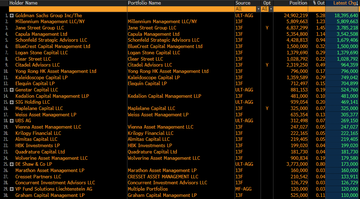Select holder Graham Capital Management LP
Image resolution: width=360 pixels, height=199 pixels.
tap(50, 195)
